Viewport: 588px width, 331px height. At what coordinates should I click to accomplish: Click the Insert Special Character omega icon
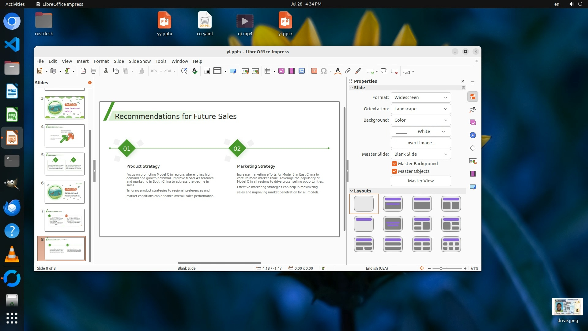(323, 71)
